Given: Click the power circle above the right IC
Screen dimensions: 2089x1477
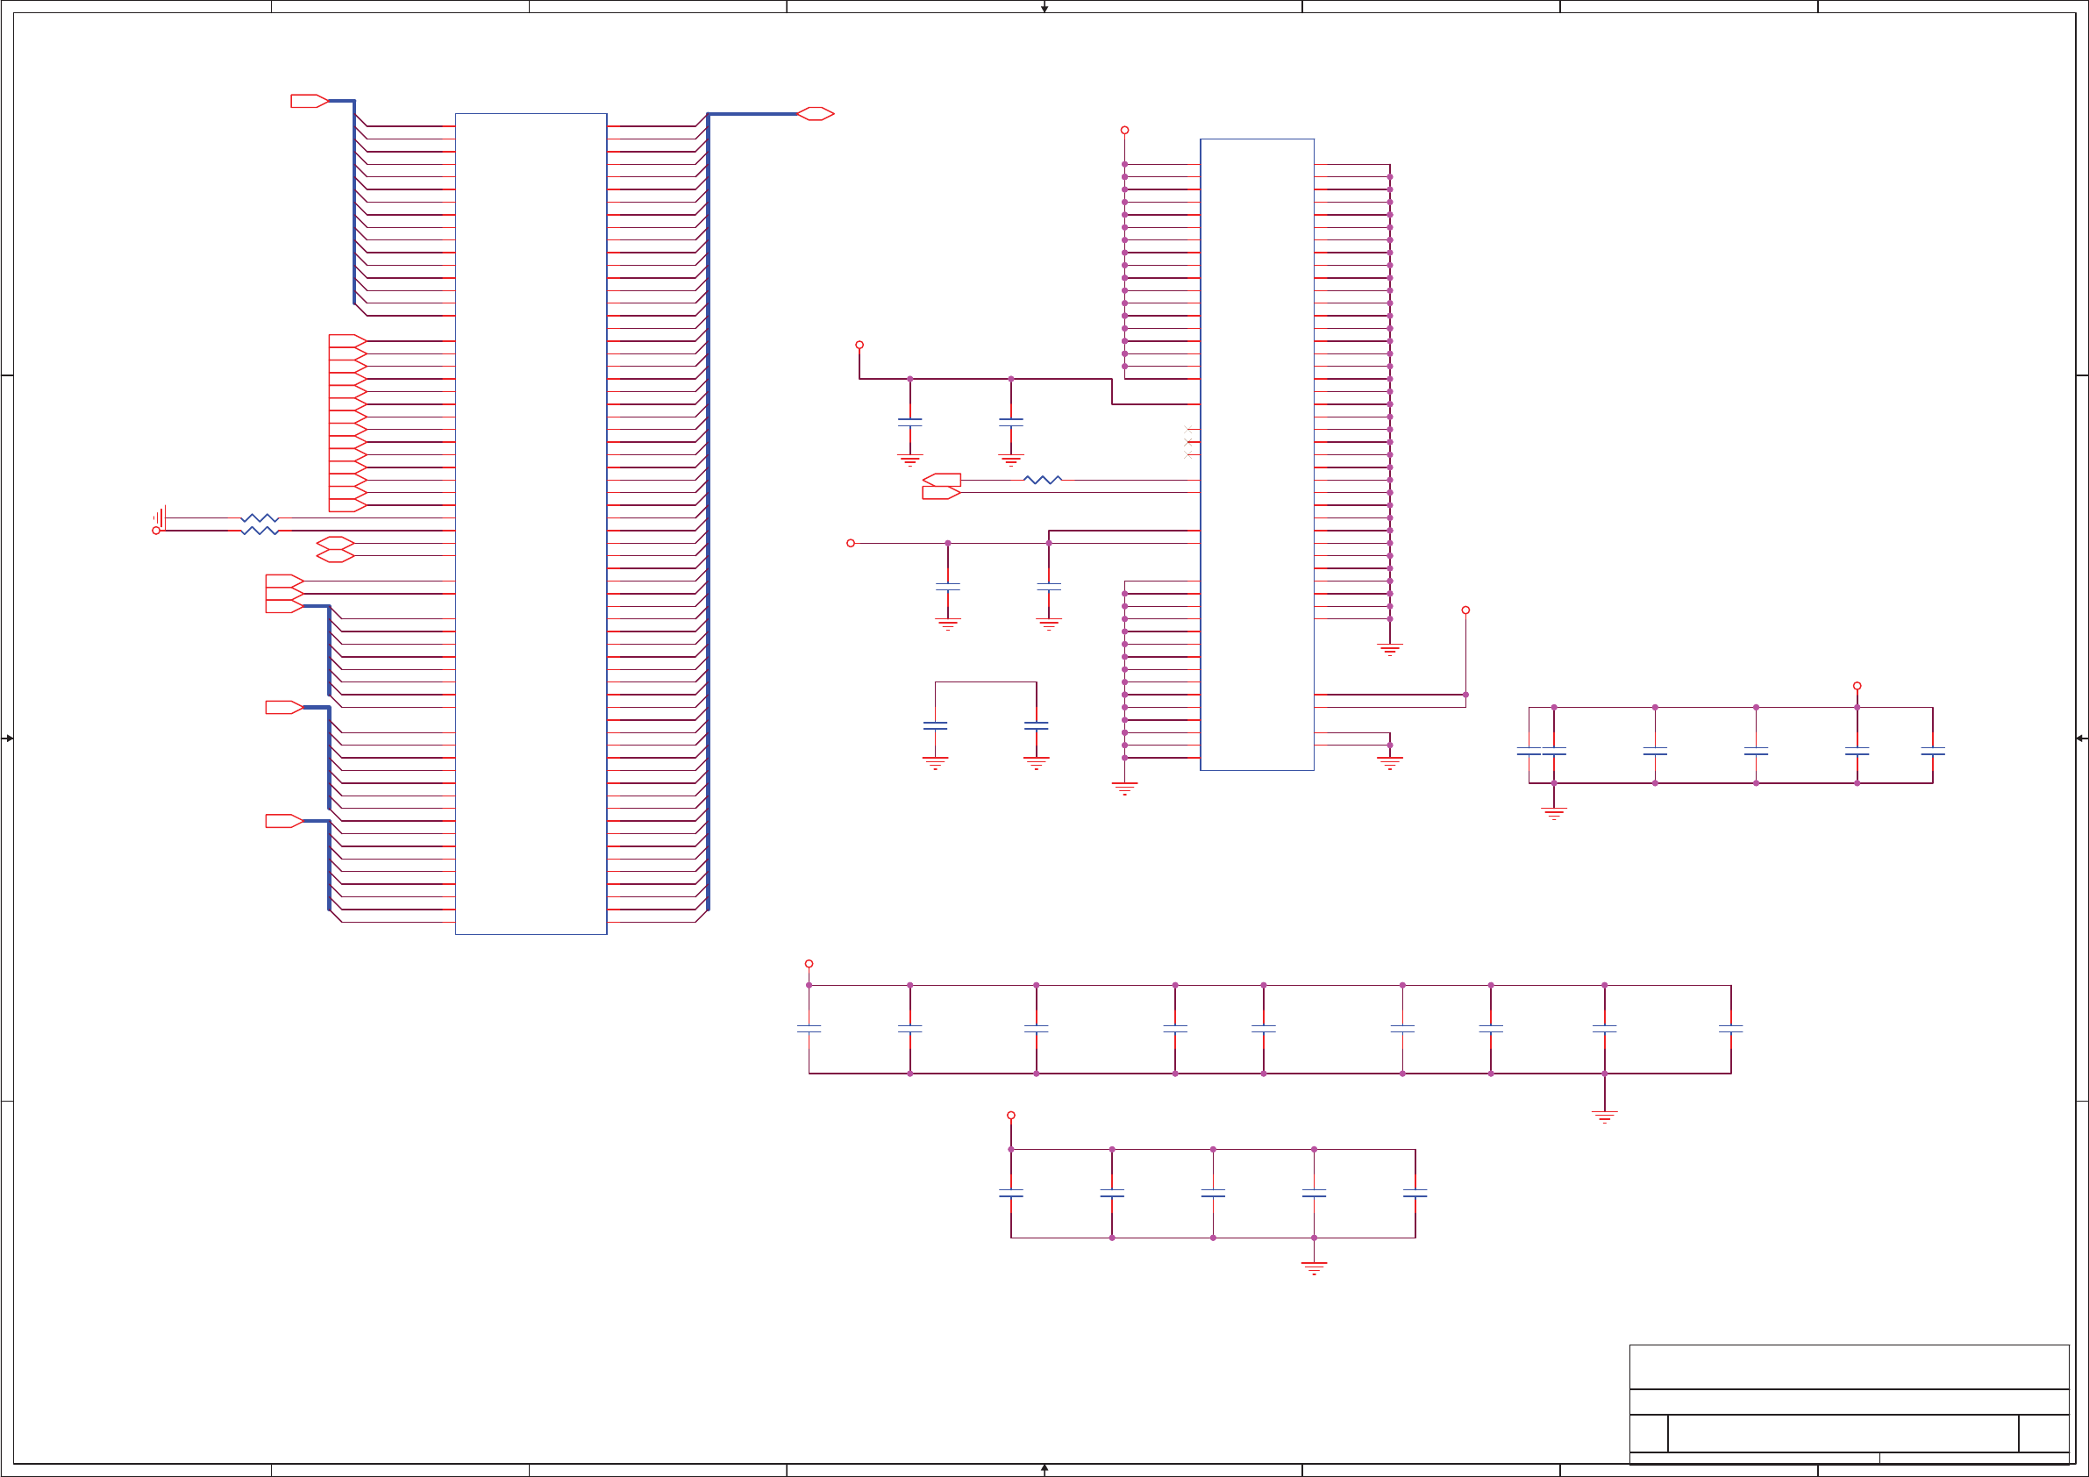Looking at the screenshot, I should (1124, 130).
